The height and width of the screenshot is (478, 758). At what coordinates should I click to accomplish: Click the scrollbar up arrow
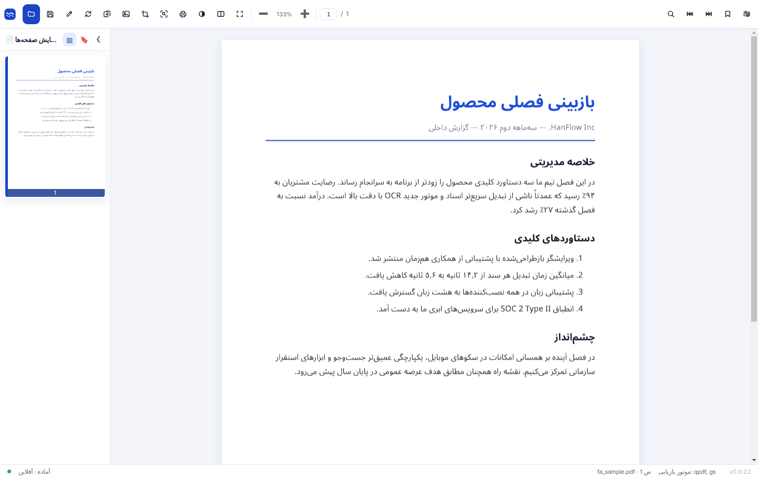(x=754, y=32)
